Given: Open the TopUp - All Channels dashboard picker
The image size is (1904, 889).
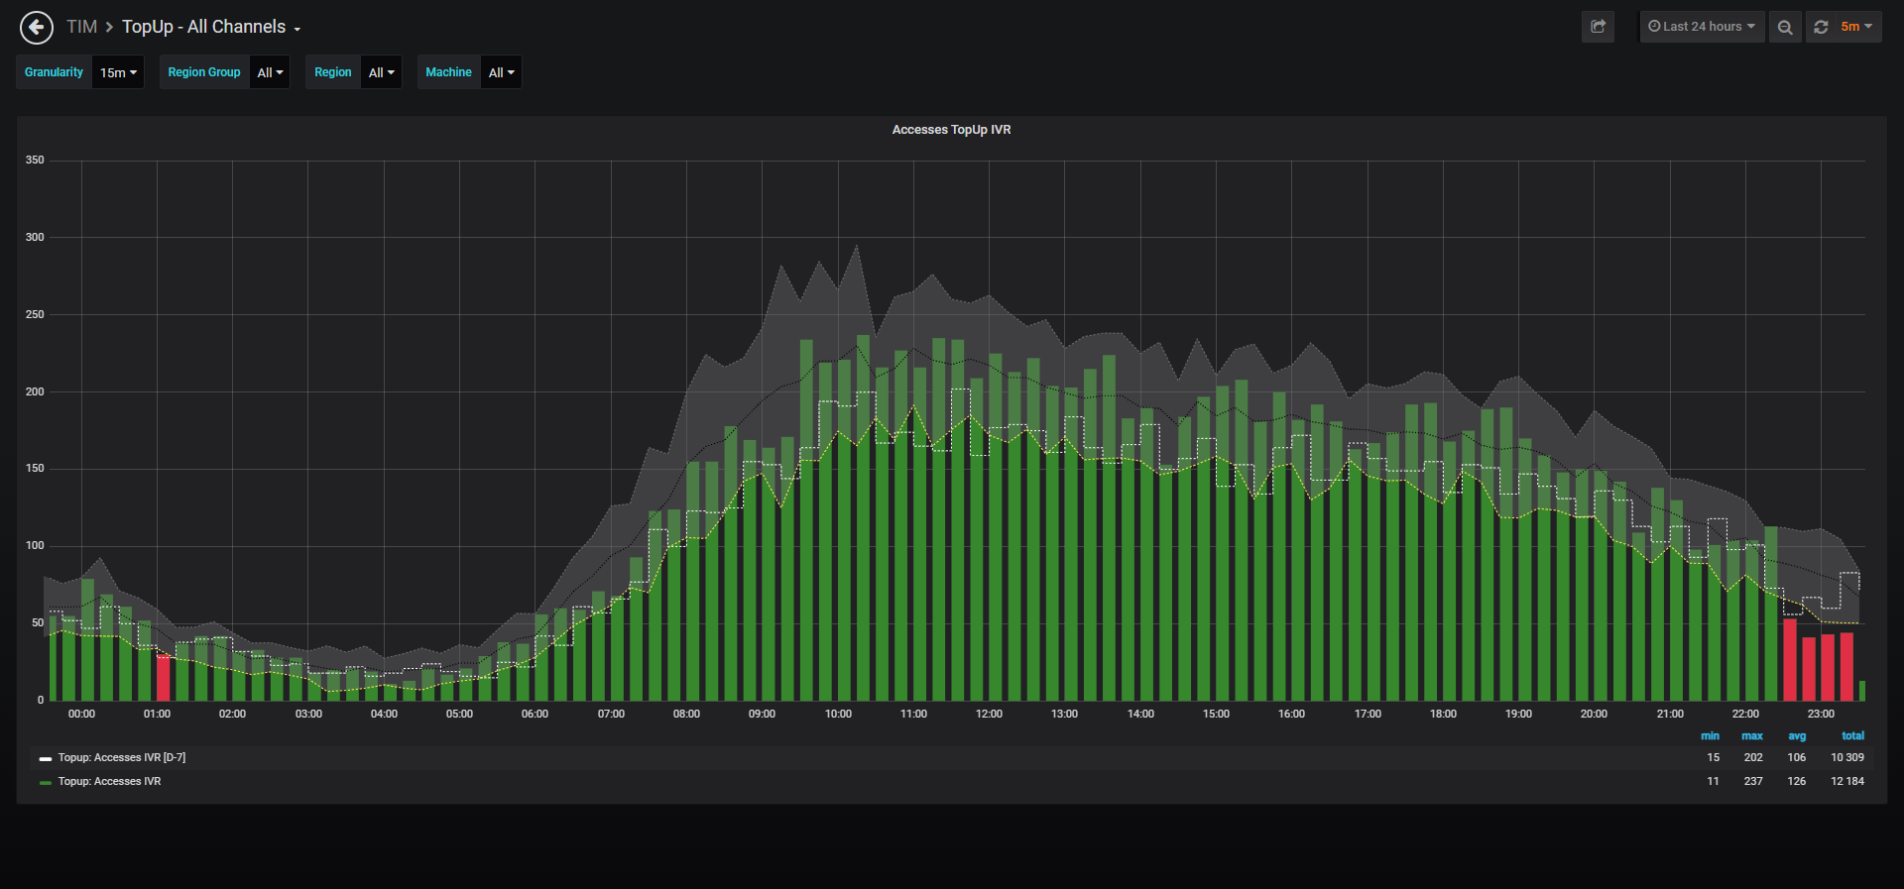Looking at the screenshot, I should [x=211, y=27].
